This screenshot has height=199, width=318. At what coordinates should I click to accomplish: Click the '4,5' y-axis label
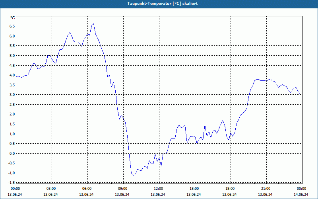[x=12, y=65]
